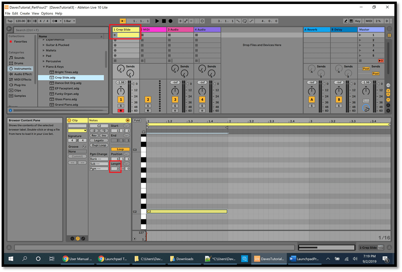Image resolution: width=402 pixels, height=272 pixels.
Task: Click the Rev button
Action: click(94, 135)
